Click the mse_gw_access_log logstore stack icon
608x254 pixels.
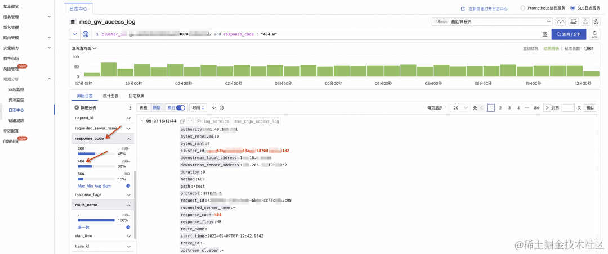coord(73,22)
